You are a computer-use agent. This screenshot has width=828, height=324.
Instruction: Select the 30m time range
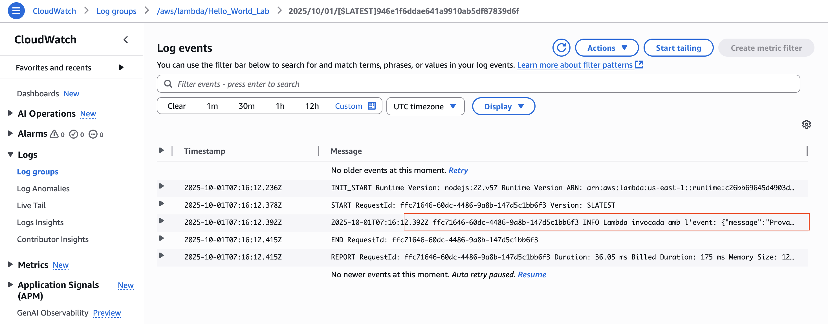(x=246, y=106)
